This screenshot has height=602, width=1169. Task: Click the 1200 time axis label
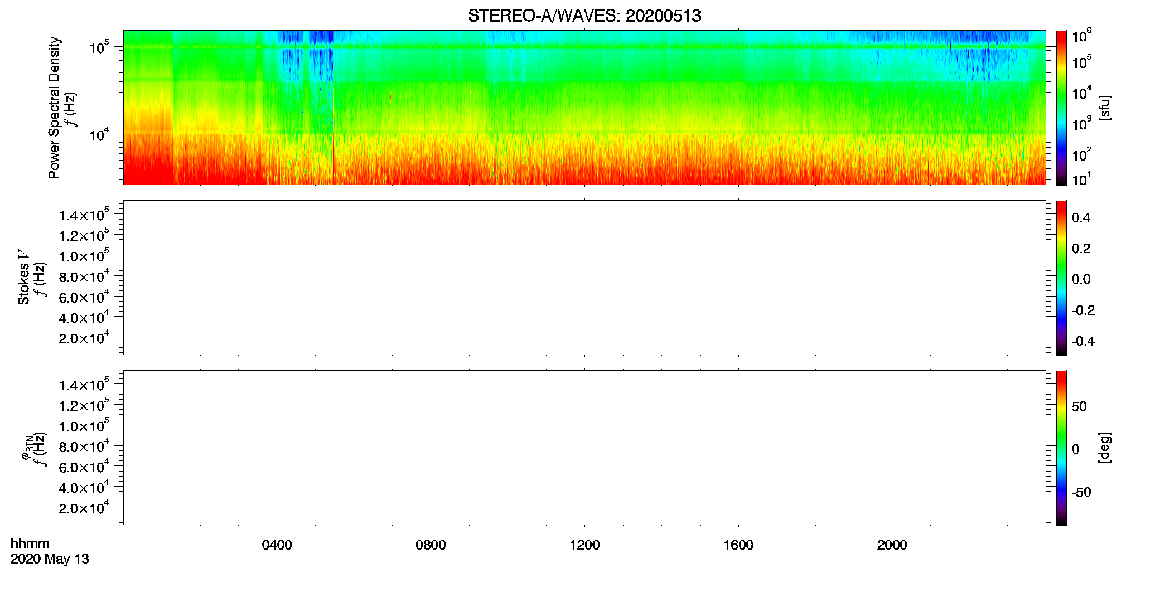point(584,545)
